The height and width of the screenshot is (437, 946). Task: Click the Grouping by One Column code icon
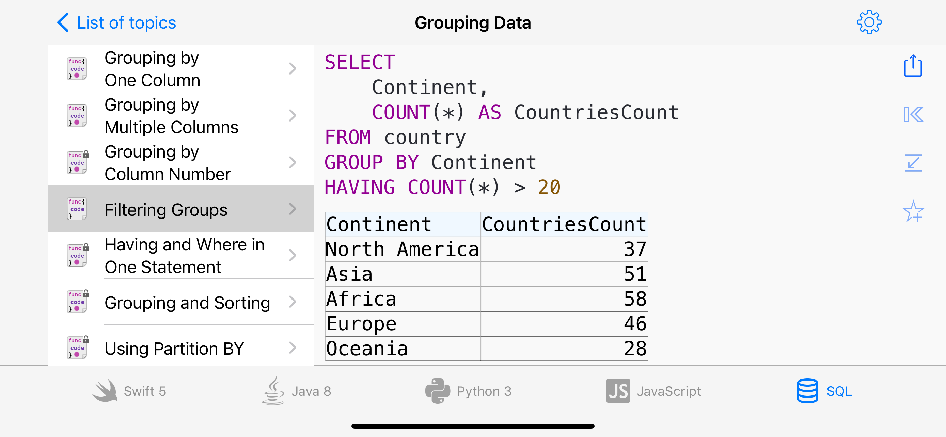77,69
